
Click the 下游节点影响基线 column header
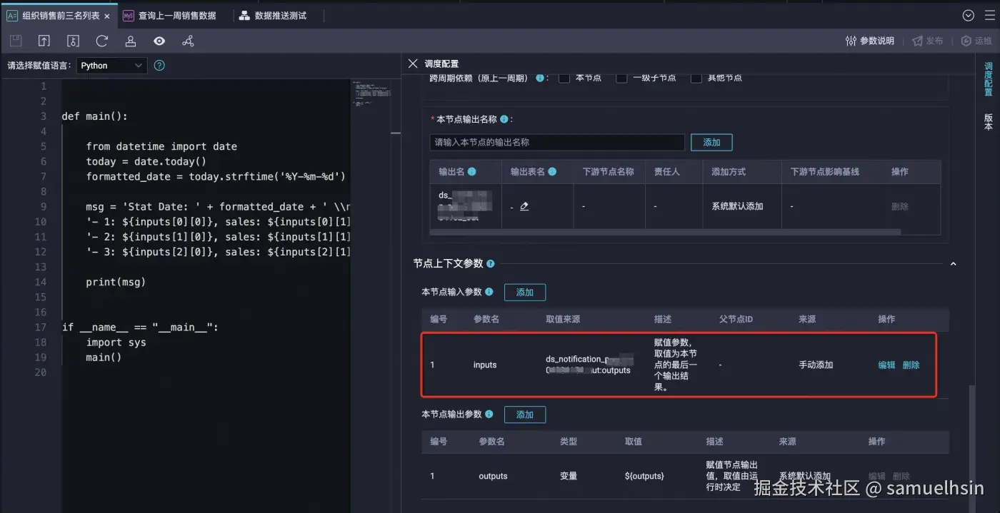pyautogui.click(x=824, y=172)
